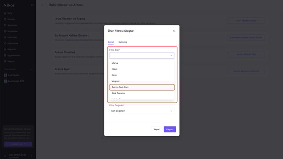The height and width of the screenshot is (159, 283).
Task: Open the Filtre Değerleri dropdown
Action: pyautogui.click(x=141, y=111)
